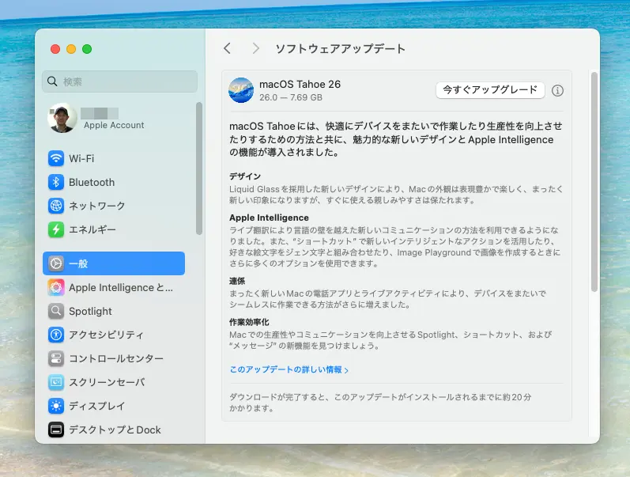Select Apple Intelligenceと… label
The width and height of the screenshot is (630, 477).
(121, 288)
